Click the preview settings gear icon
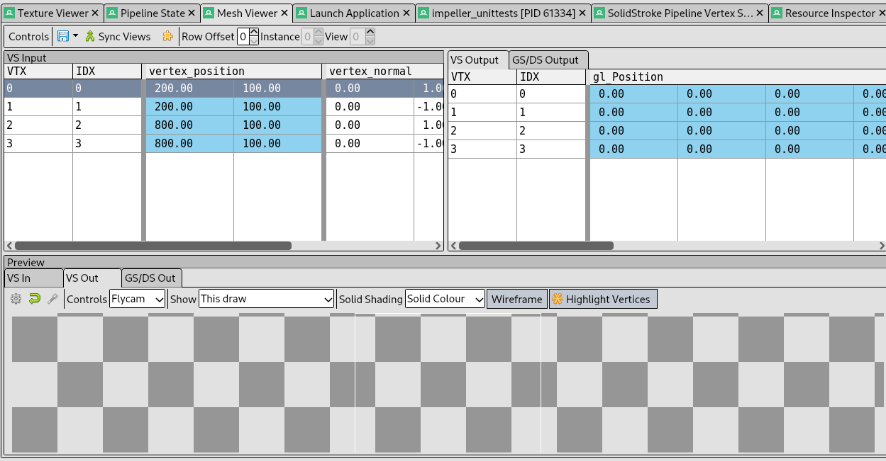This screenshot has width=886, height=461. click(16, 299)
